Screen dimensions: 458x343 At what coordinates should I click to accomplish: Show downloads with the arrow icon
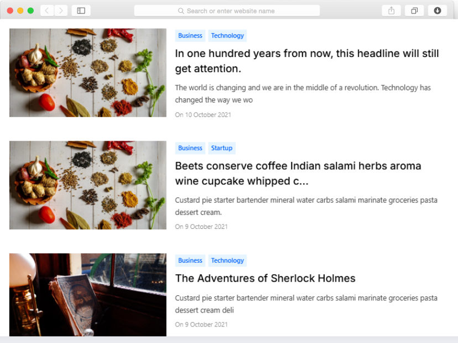pyautogui.click(x=437, y=11)
